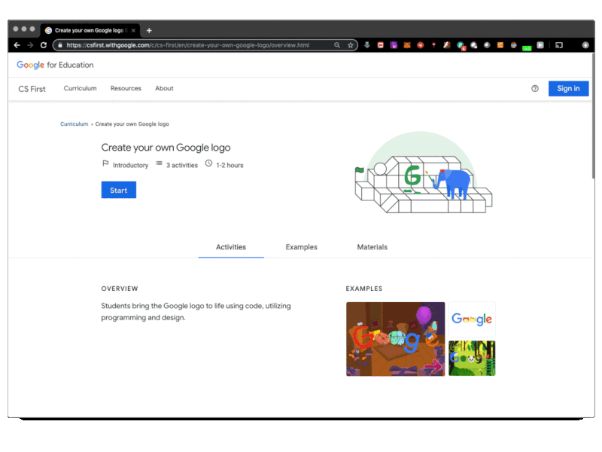Close the Create your own Google logo tab
The width and height of the screenshot is (602, 452).
(133, 30)
